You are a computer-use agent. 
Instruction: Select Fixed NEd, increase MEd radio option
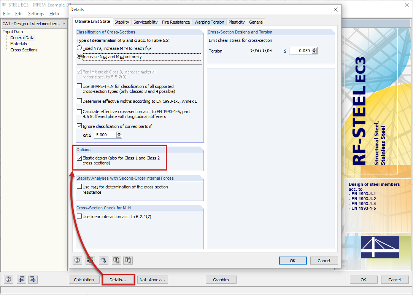(79, 48)
